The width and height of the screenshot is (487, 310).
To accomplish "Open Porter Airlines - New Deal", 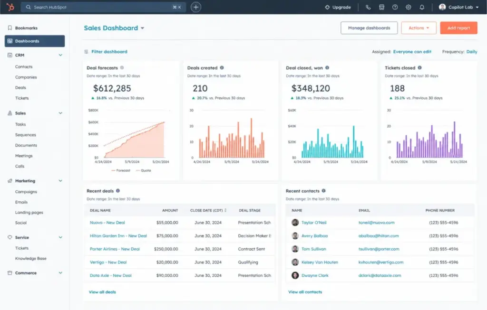I will point(115,249).
